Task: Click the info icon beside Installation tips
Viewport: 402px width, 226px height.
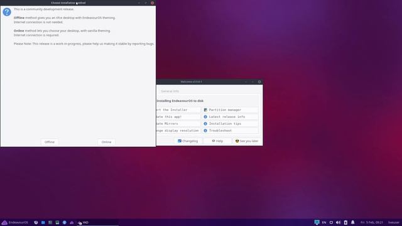Action: pos(205,124)
